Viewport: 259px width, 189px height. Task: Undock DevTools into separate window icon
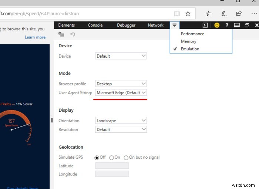click(247, 25)
